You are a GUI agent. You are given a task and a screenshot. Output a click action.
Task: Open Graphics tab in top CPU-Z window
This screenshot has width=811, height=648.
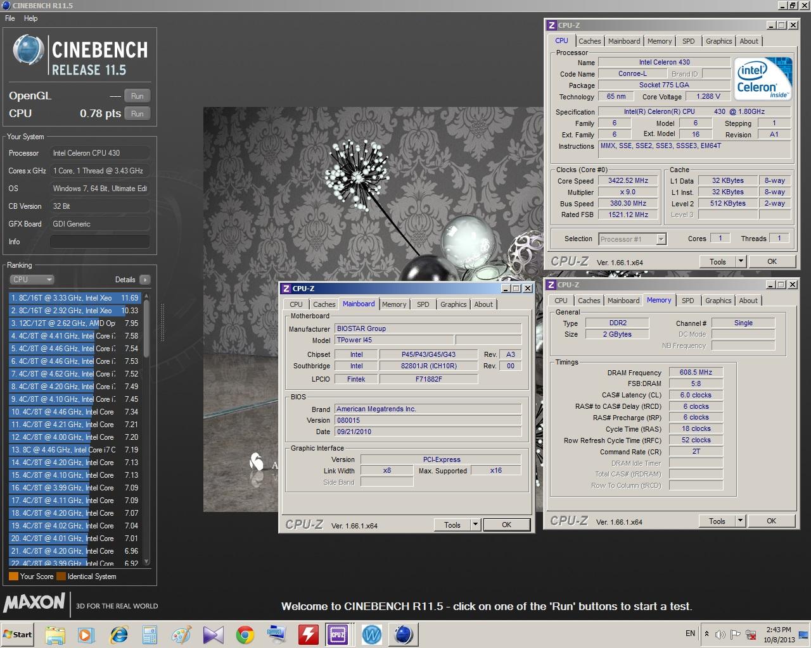pos(719,41)
